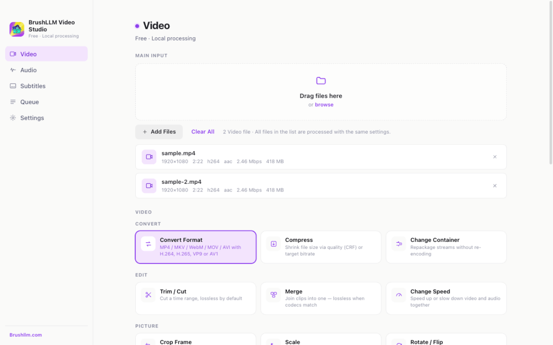Click the Settings gear icon
This screenshot has width=553, height=345.
pos(13,118)
